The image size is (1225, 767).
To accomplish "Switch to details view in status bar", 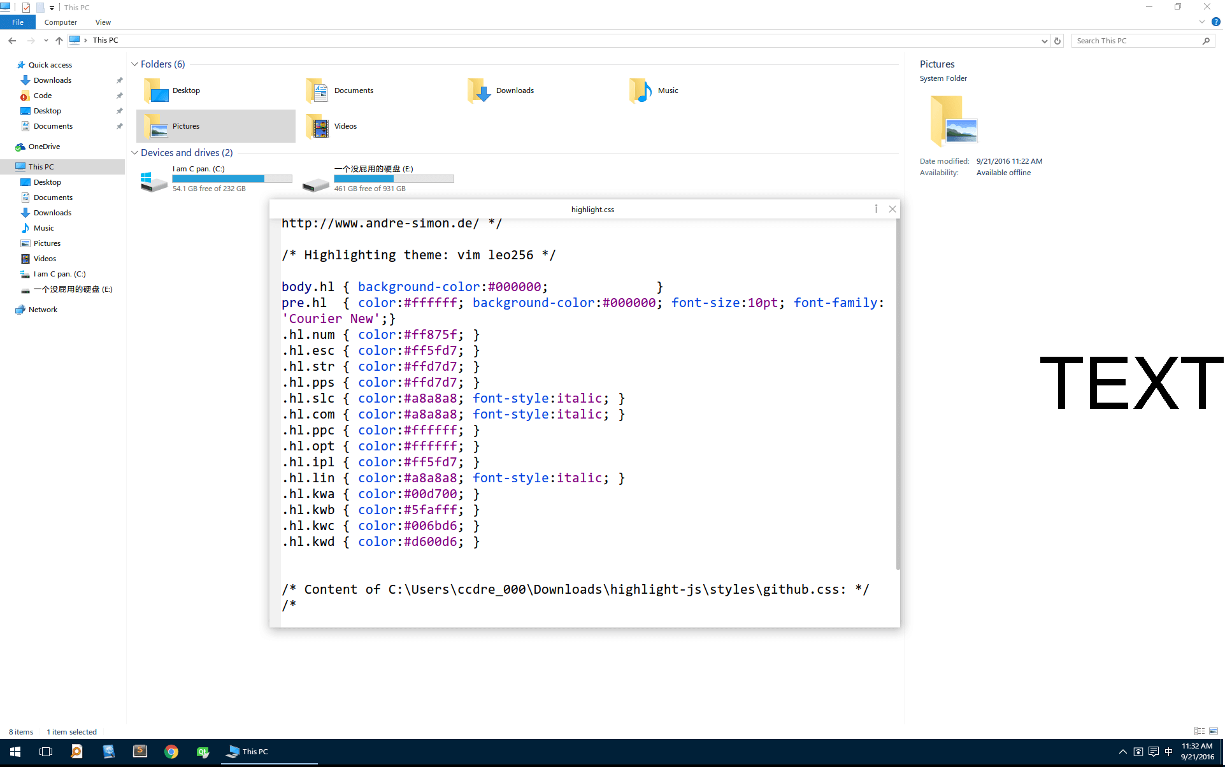I will [1200, 731].
